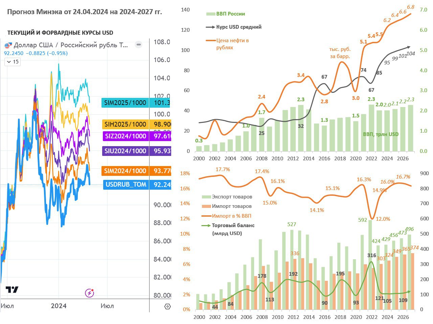
Task: Click the TradingView logo on the chart
Action: (12, 290)
